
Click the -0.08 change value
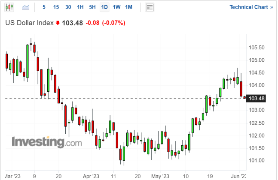(92, 23)
